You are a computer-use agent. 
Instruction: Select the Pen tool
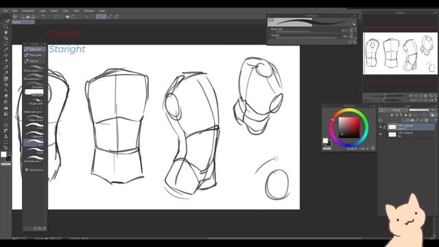(x=6, y=67)
